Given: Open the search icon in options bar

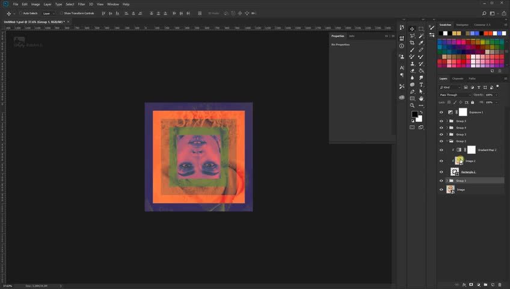Looking at the screenshot, I should click(484, 13).
